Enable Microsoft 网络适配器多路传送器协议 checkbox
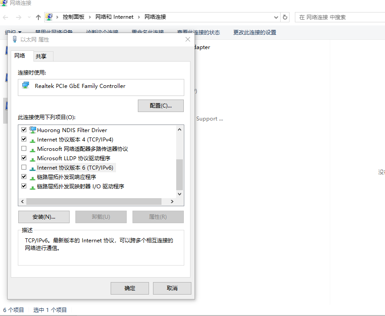Image resolution: width=385 pixels, height=316 pixels. (x=24, y=149)
